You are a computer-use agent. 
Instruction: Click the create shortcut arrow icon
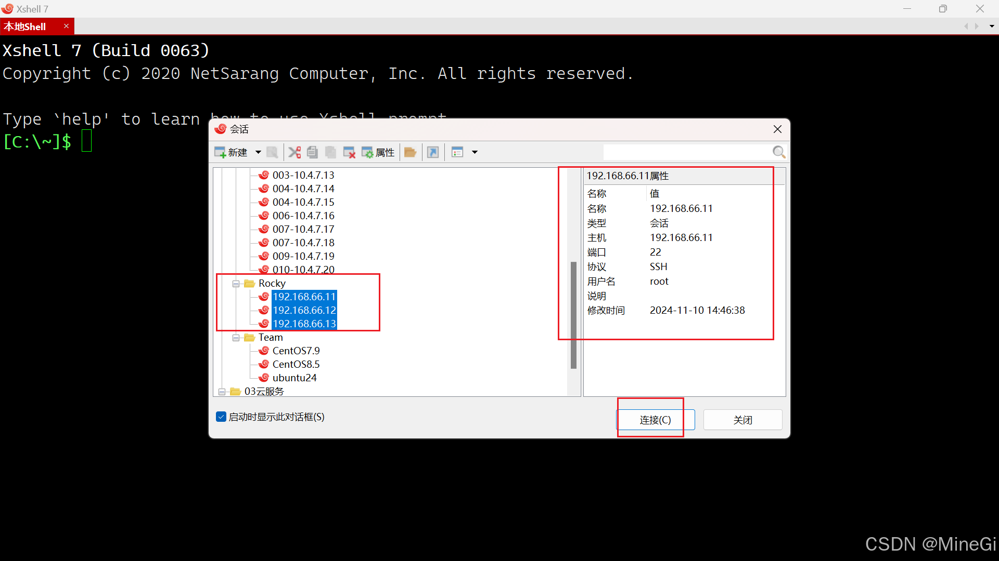coord(433,152)
